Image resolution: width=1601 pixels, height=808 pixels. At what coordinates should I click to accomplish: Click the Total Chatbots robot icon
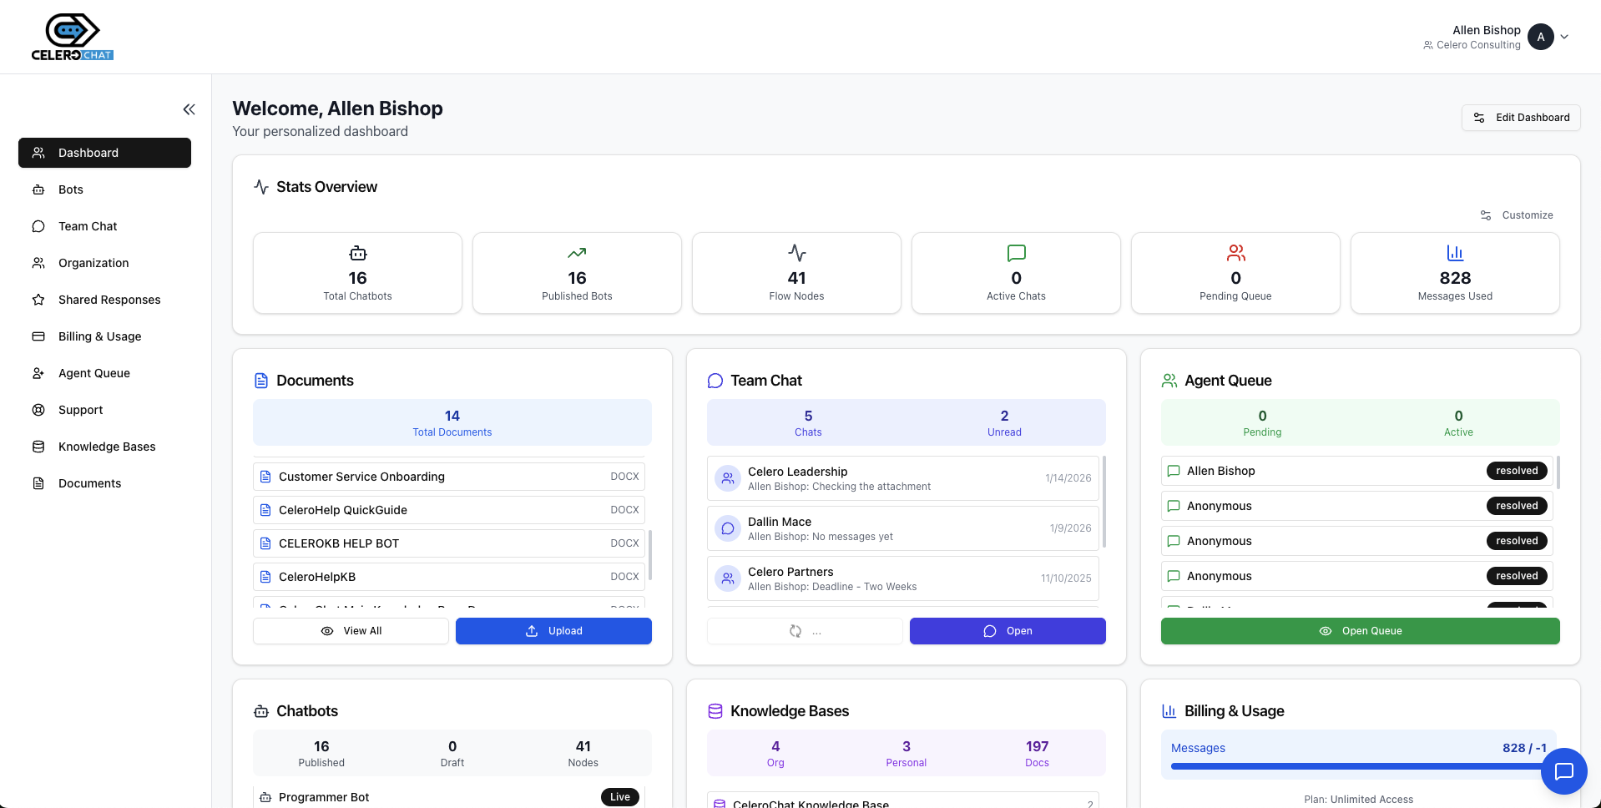pyautogui.click(x=358, y=253)
